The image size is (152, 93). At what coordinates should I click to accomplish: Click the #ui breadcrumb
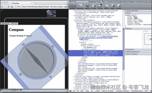92,91
